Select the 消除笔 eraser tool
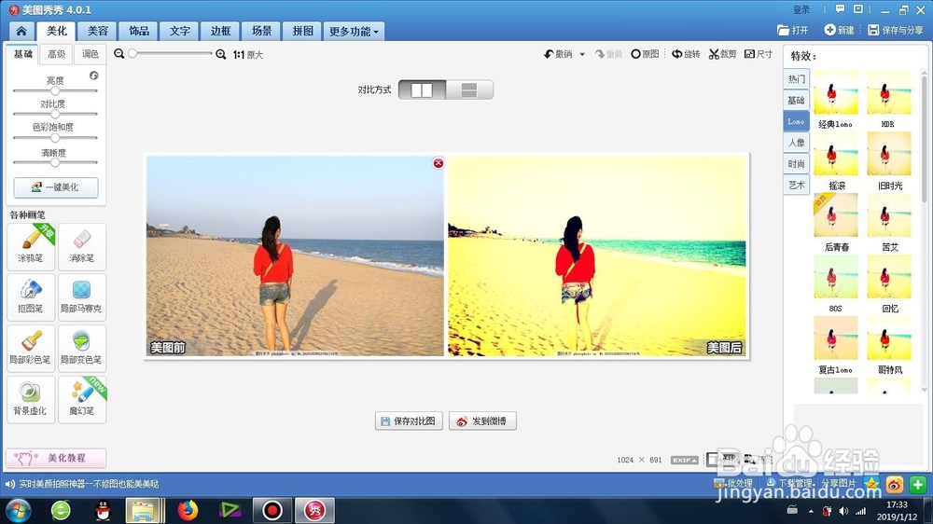 coord(82,246)
